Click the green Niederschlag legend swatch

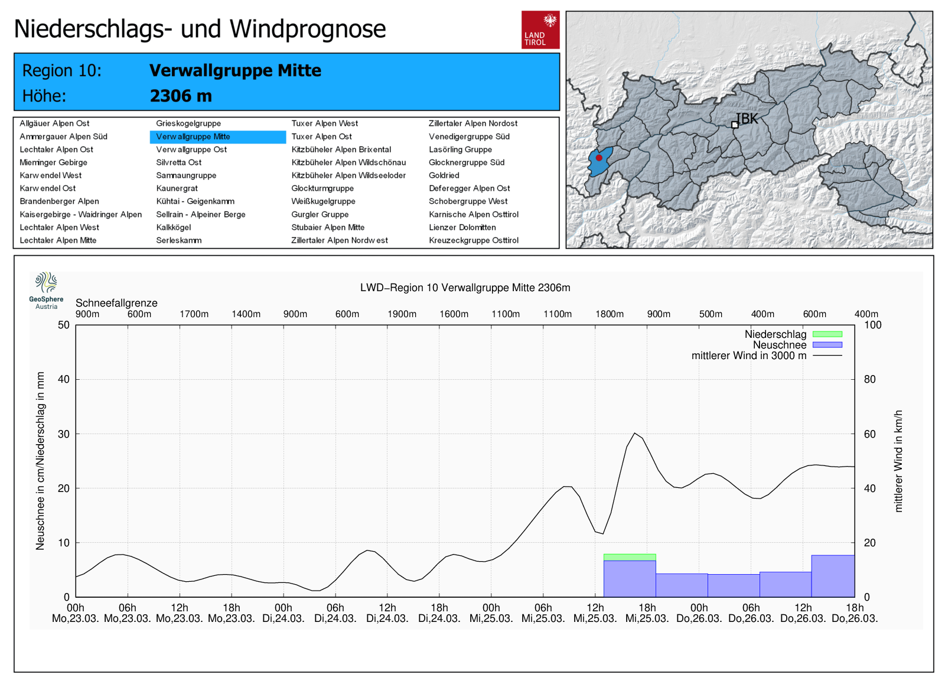(827, 334)
